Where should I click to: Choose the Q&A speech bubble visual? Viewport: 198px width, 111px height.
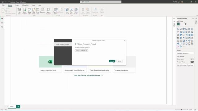(x=181, y=44)
